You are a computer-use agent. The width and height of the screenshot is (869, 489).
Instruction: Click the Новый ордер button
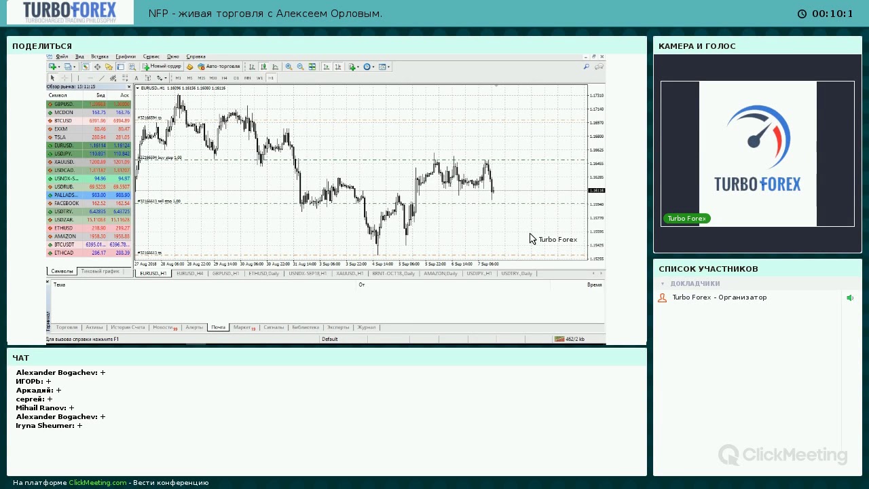(162, 67)
